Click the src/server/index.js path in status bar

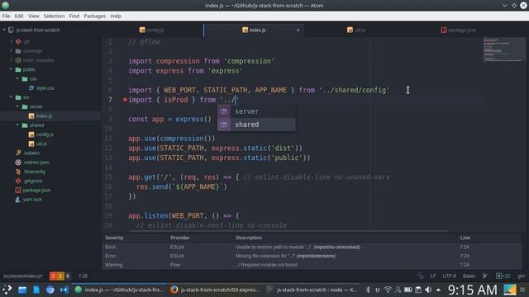(23, 276)
